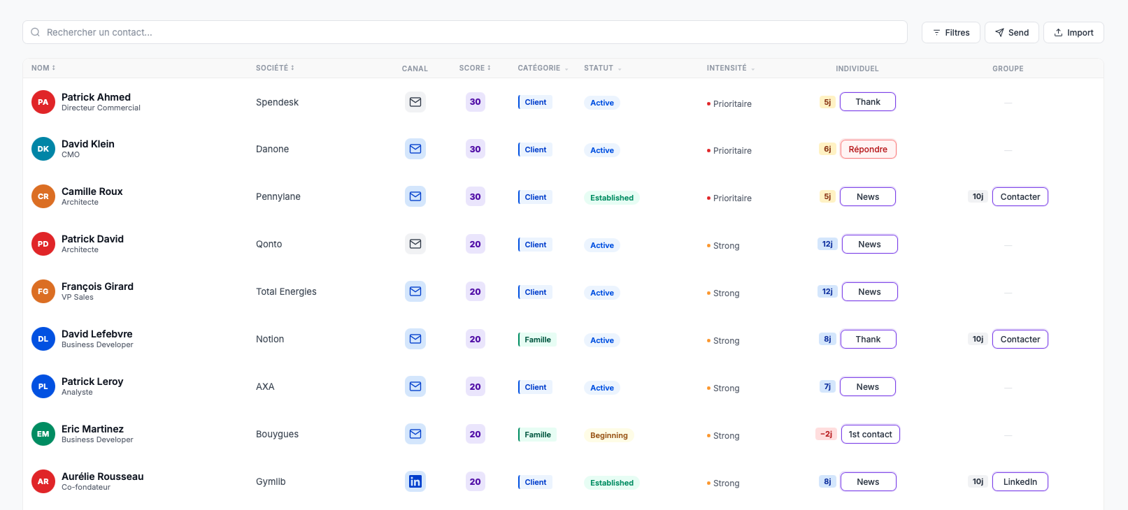The image size is (1128, 510).
Task: Click David Klein's blue email channel icon
Action: click(x=415, y=149)
